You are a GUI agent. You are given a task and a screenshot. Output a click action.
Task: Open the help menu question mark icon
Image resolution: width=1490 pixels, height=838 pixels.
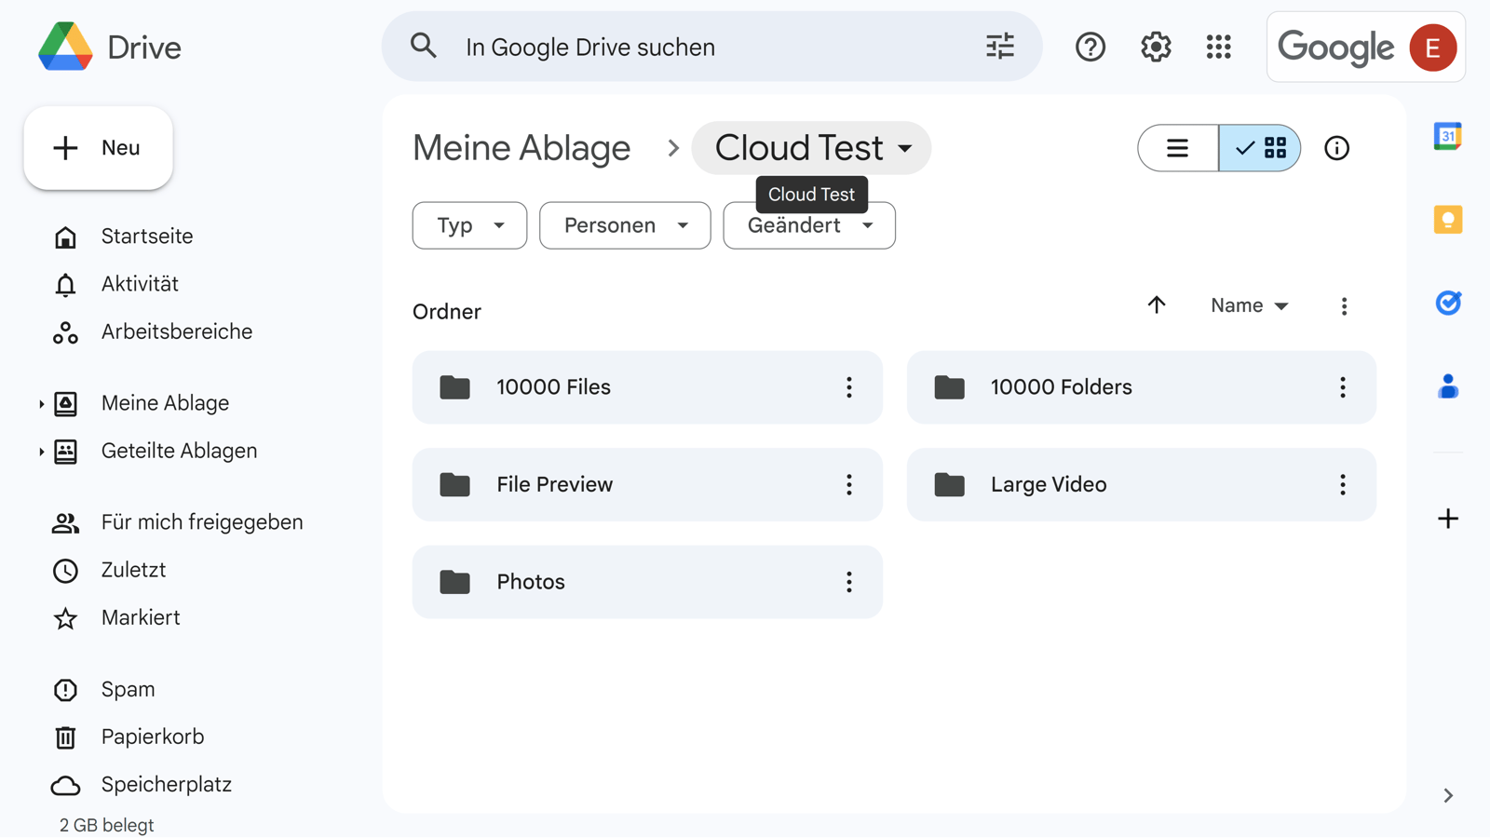click(1090, 47)
